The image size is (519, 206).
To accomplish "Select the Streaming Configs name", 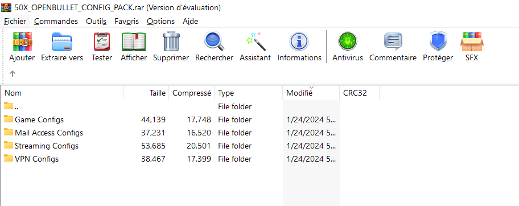I will (47, 146).
